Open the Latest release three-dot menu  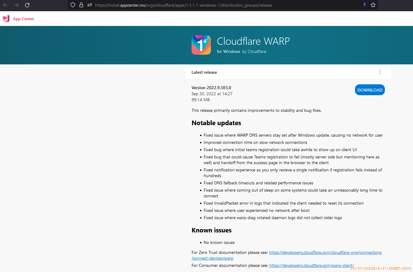tap(380, 72)
